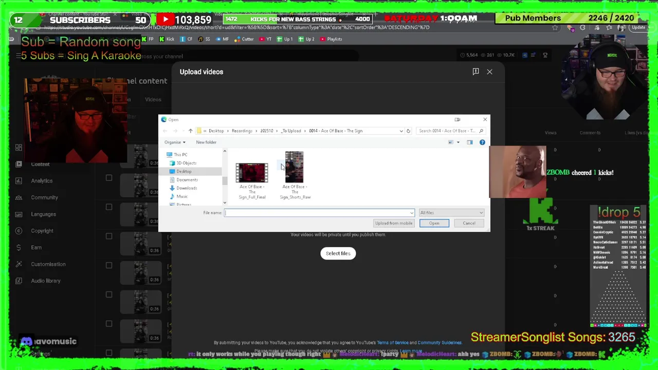The height and width of the screenshot is (370, 658).
Task: Click the Search 0014 folder search box
Action: coord(451,131)
